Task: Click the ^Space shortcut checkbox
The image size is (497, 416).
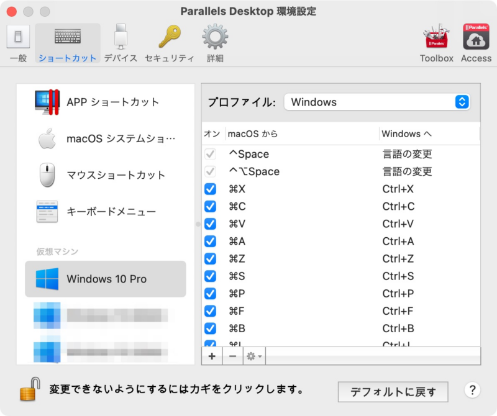Action: pyautogui.click(x=210, y=155)
